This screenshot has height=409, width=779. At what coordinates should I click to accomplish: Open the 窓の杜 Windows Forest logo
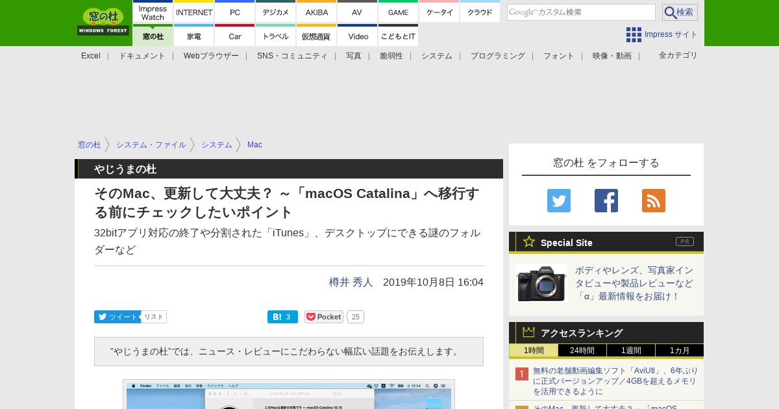tap(103, 22)
